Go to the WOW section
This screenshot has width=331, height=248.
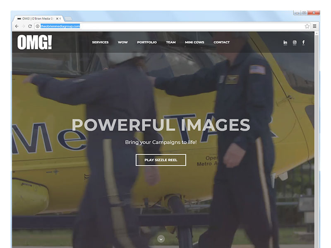(122, 42)
